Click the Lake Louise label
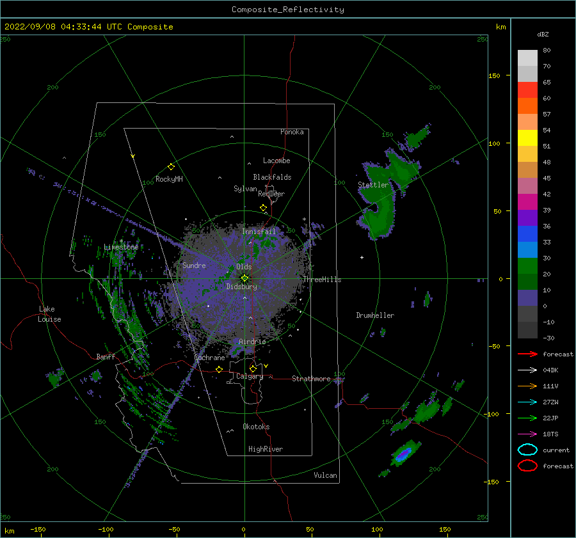 (x=49, y=314)
